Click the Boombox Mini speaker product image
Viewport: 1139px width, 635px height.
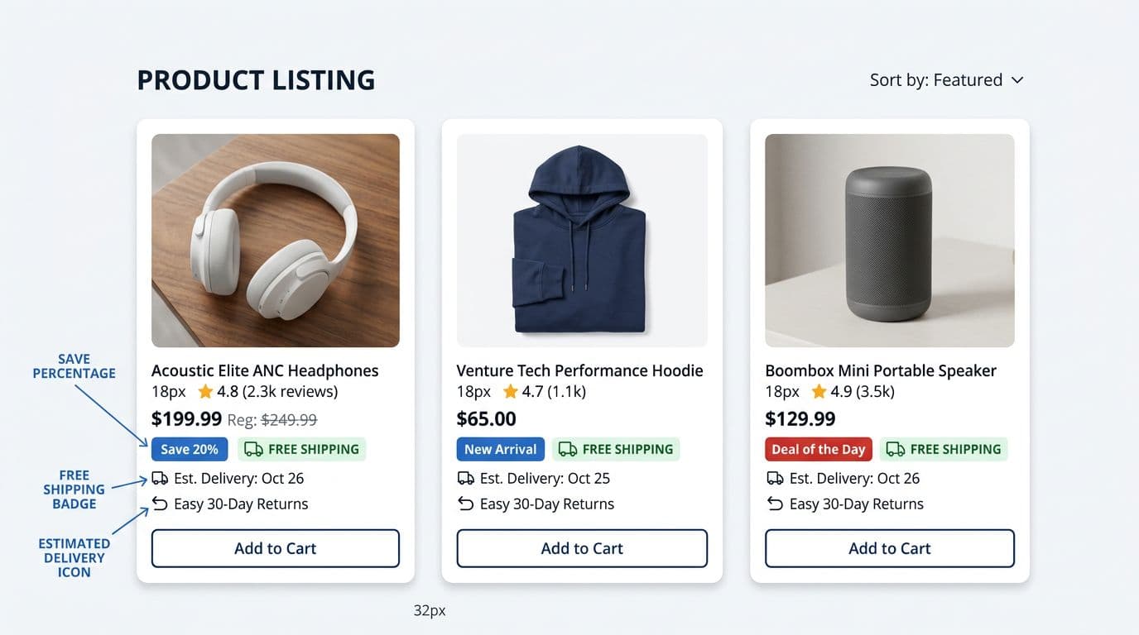tap(889, 240)
